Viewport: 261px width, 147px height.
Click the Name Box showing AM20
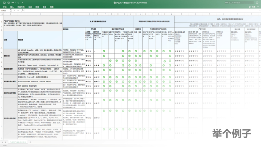(5, 10)
